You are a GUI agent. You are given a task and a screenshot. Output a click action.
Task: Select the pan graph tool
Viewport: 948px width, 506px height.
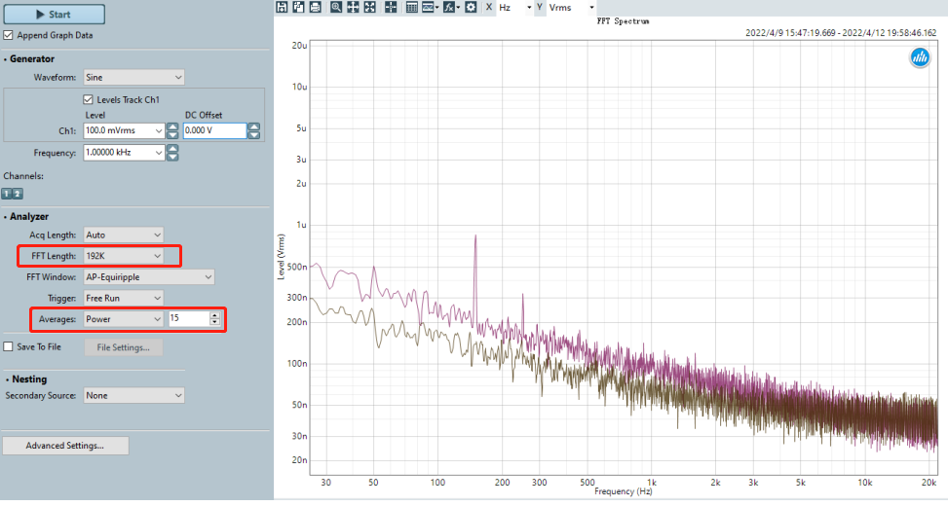click(353, 7)
